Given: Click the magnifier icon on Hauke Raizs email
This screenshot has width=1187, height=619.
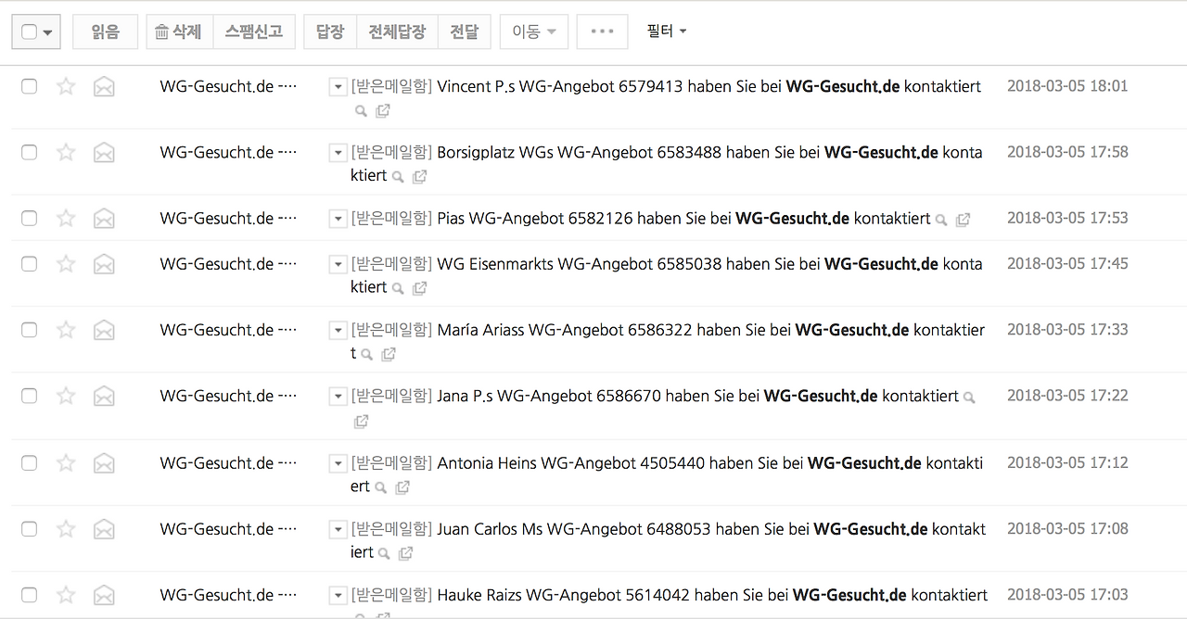Looking at the screenshot, I should click(x=361, y=614).
